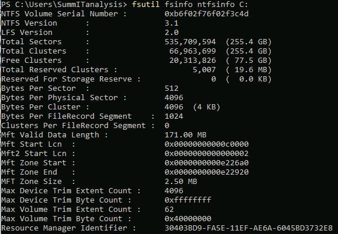Click the Bytes Per Sector value 512

pyautogui.click(x=172, y=88)
